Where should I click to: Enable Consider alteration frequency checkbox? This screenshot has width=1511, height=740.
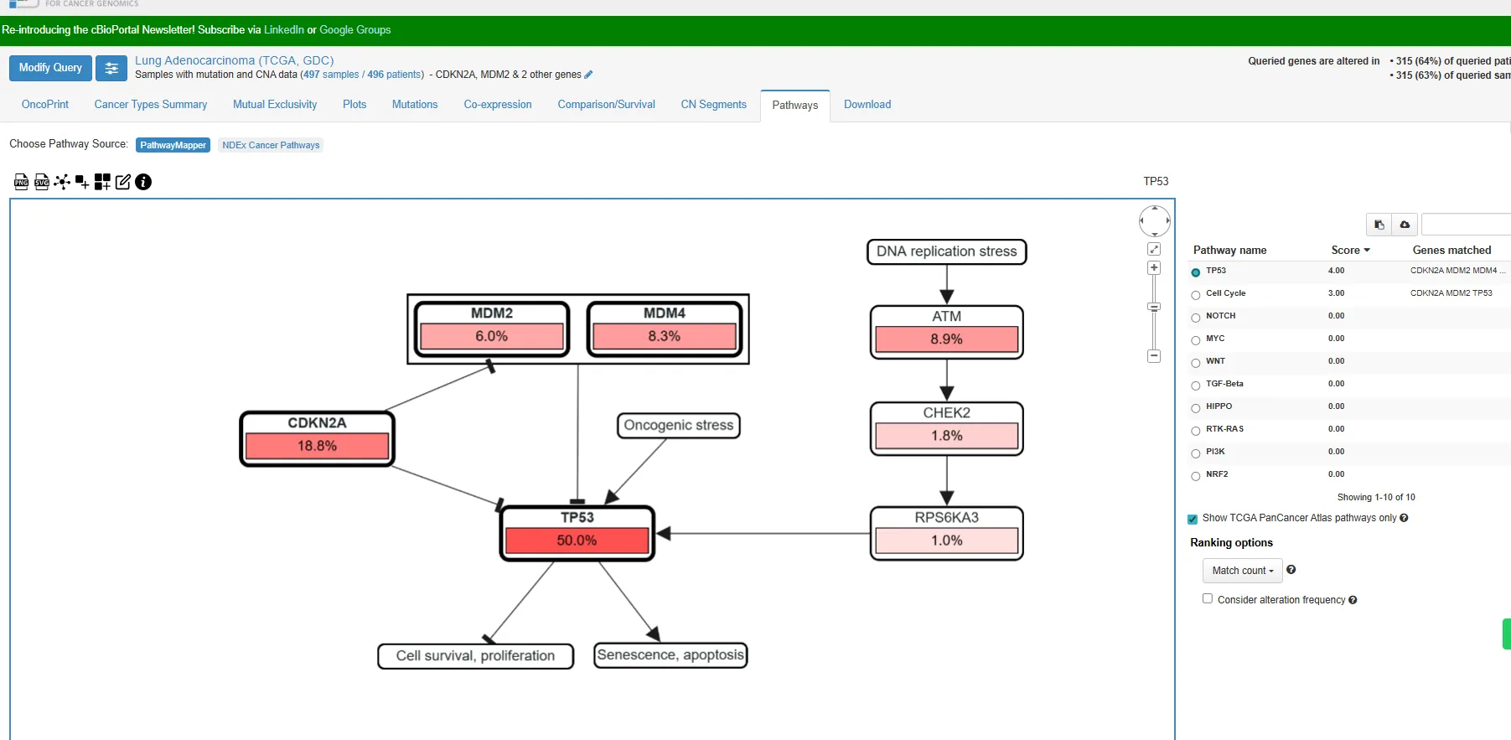coord(1208,598)
